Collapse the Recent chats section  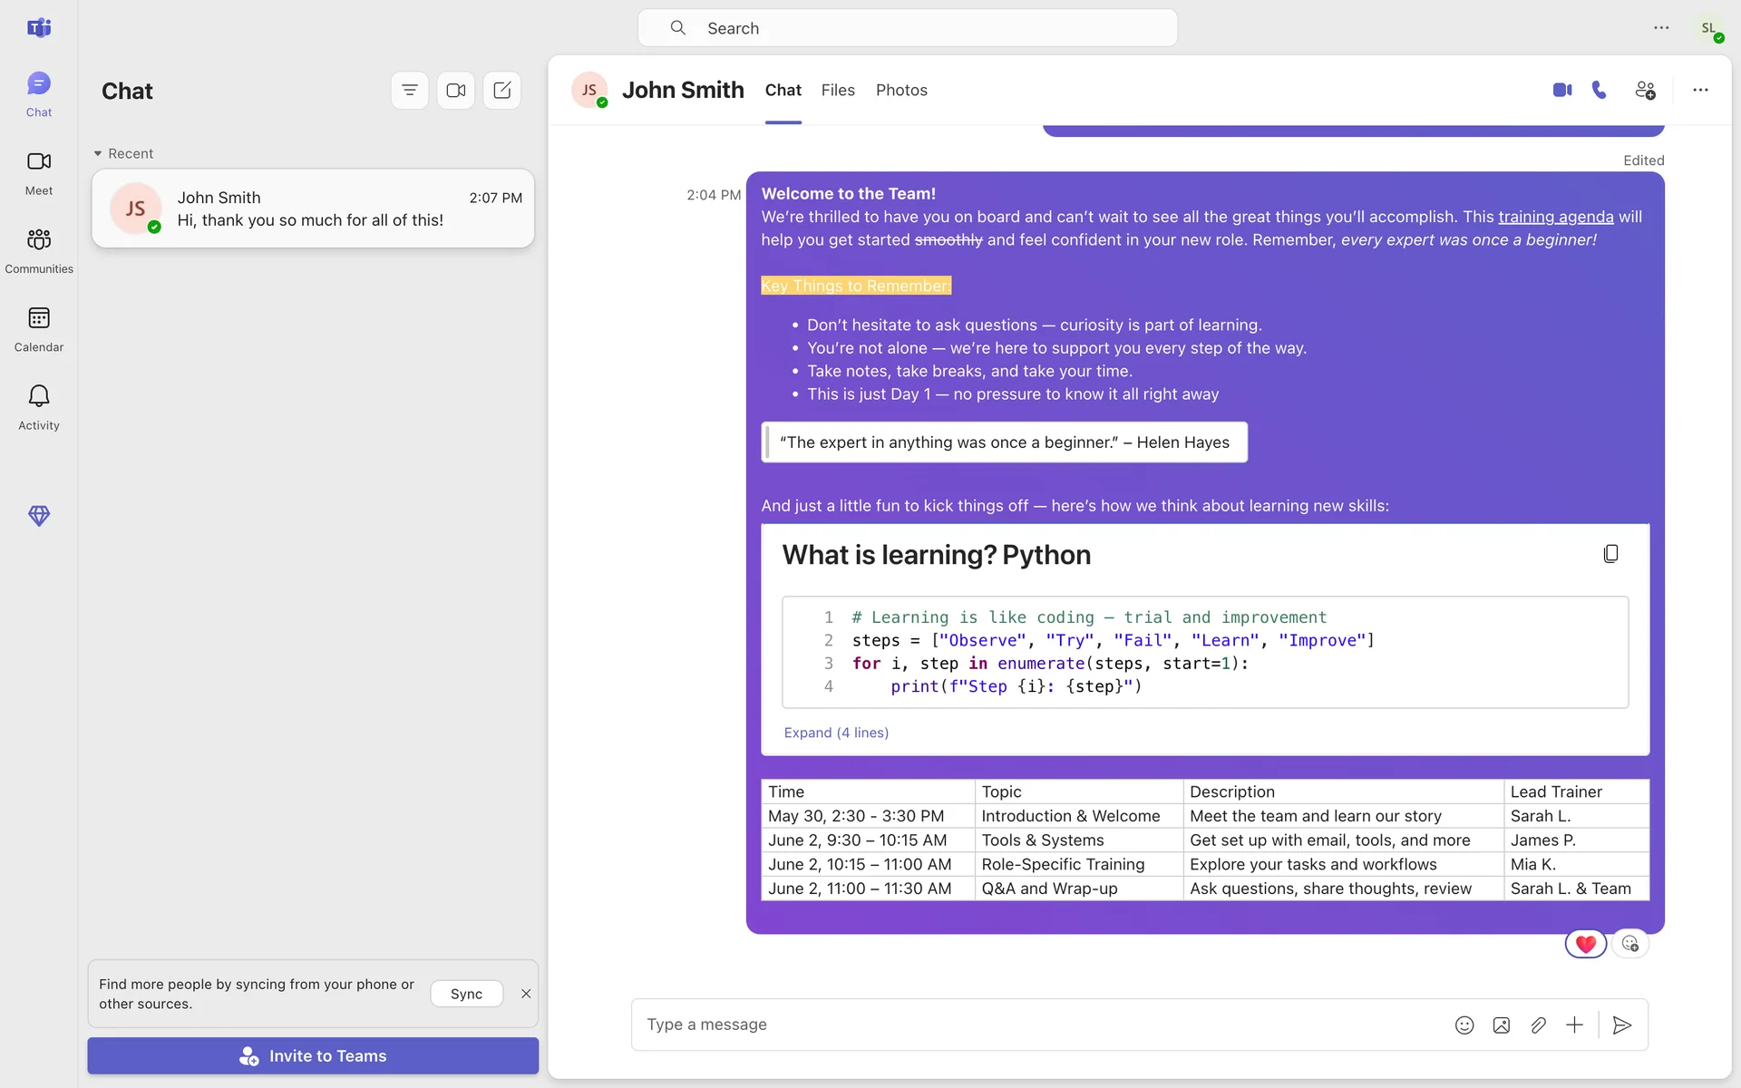coord(98,153)
